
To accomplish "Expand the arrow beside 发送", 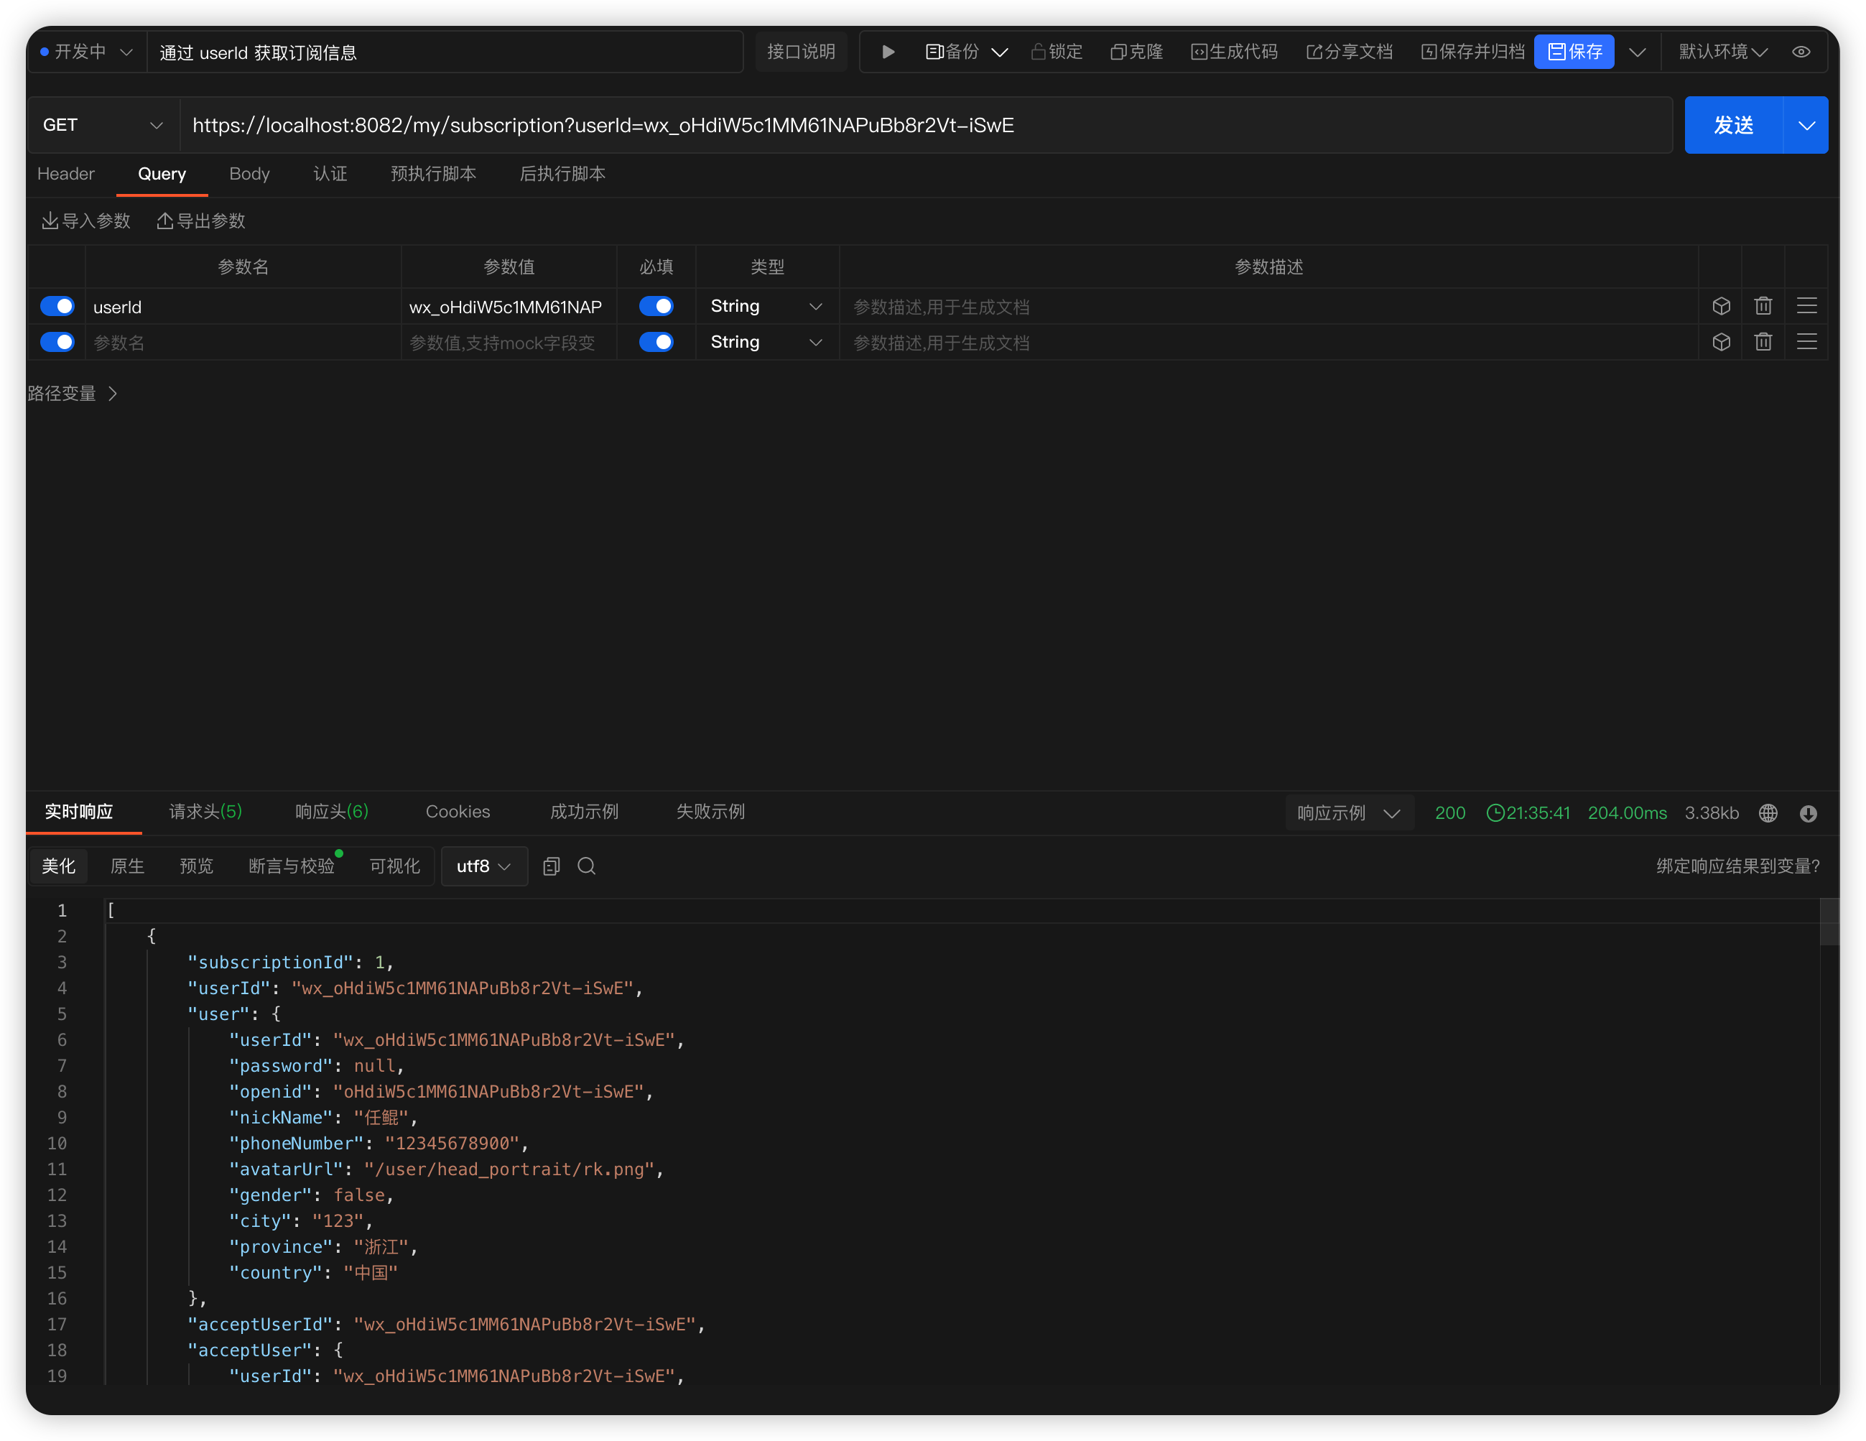I will pos(1806,125).
